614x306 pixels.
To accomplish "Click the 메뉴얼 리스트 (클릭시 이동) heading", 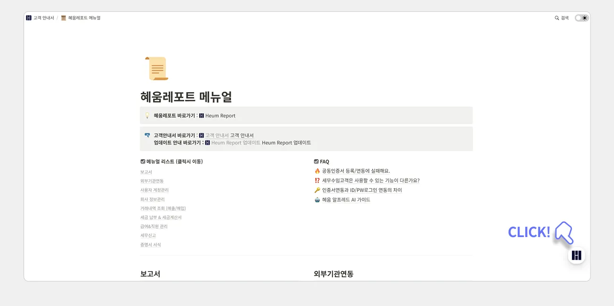I will point(175,161).
